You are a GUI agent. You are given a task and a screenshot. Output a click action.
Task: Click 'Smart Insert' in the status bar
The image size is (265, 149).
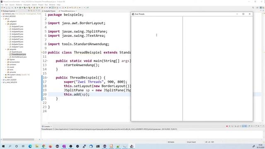pos(191,142)
